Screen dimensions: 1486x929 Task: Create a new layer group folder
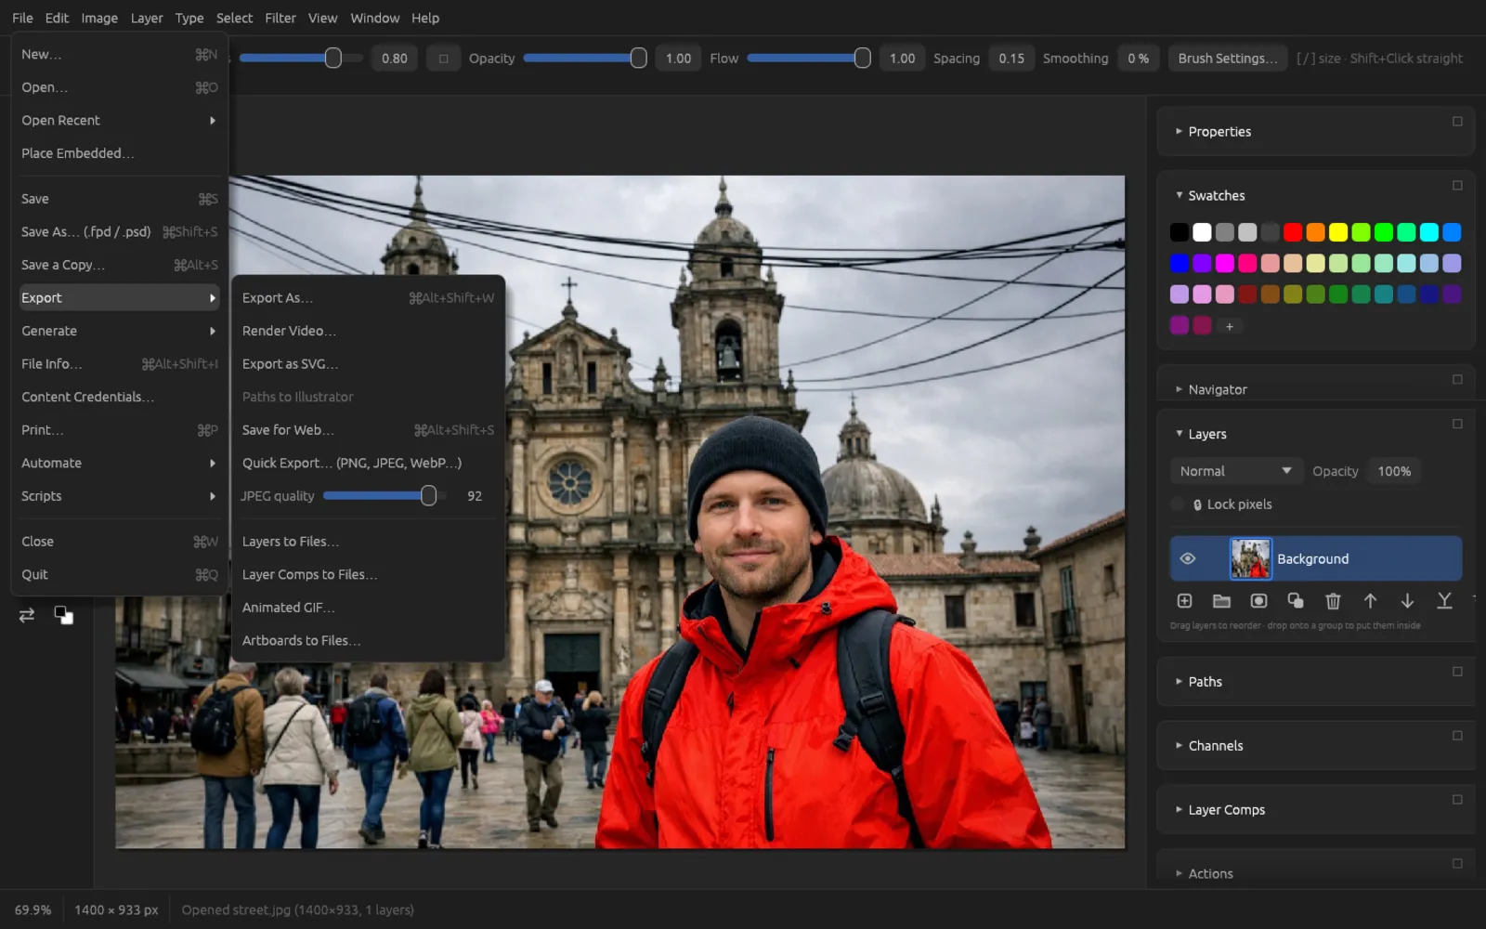(1221, 601)
